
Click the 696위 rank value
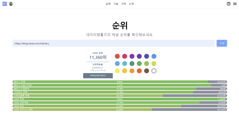[223, 89]
